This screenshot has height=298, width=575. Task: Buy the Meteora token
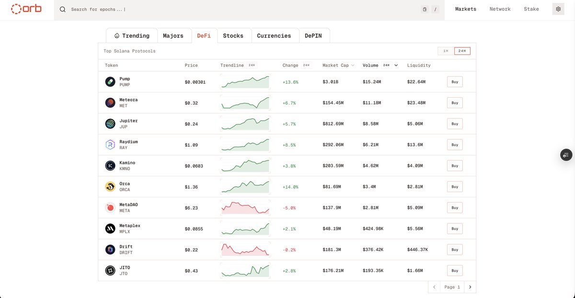455,103
